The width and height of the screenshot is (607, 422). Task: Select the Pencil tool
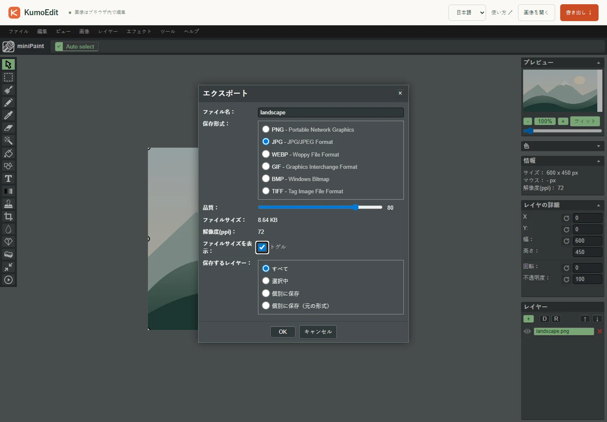8,103
